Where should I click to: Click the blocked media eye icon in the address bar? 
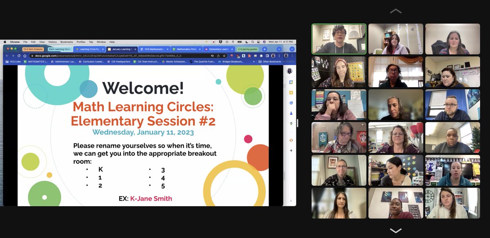[212, 55]
